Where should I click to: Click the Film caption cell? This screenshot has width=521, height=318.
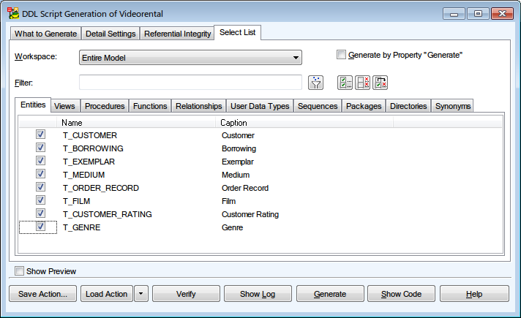pyautogui.click(x=228, y=201)
